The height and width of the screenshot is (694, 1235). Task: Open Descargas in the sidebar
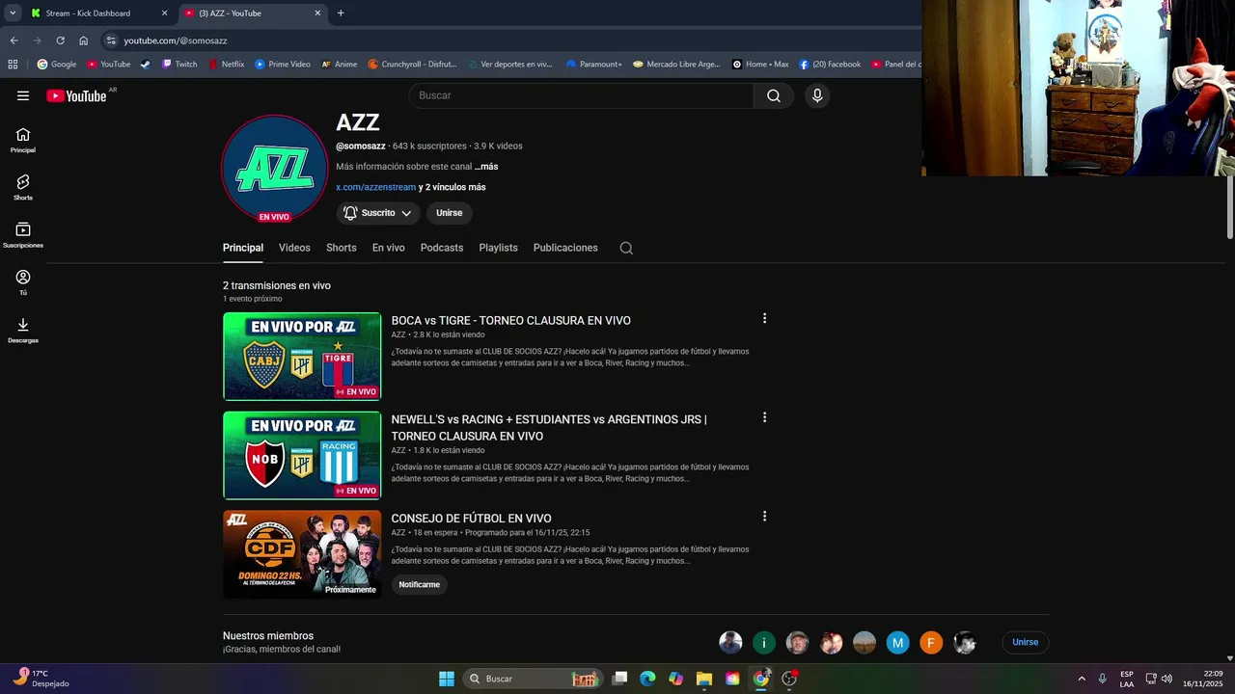[x=23, y=331]
